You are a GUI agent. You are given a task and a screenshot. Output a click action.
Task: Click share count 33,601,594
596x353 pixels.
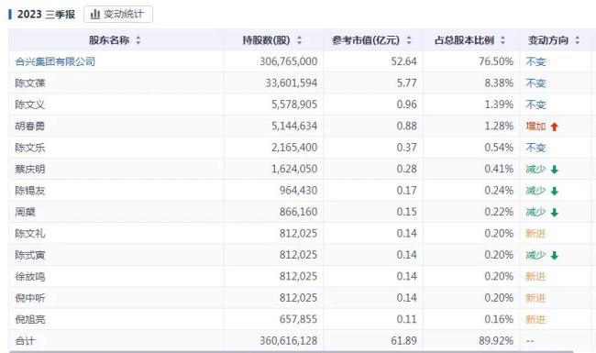pyautogui.click(x=292, y=83)
